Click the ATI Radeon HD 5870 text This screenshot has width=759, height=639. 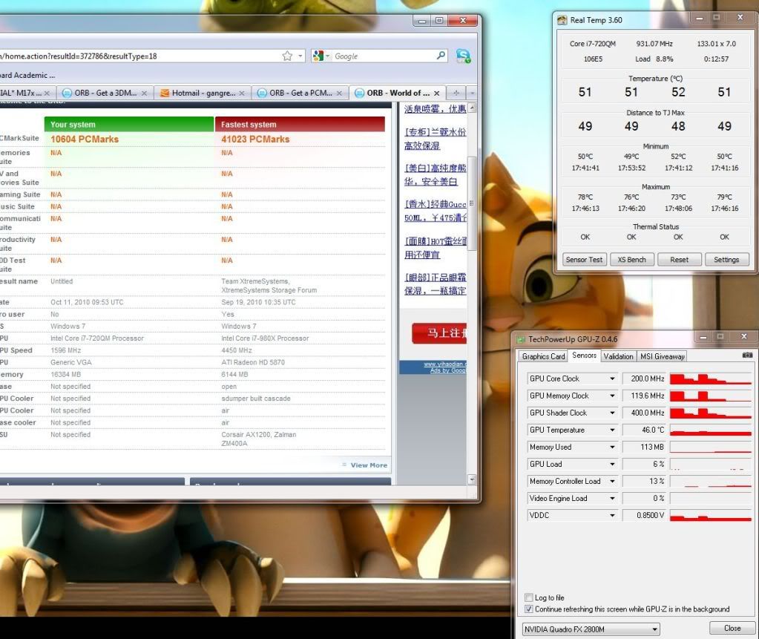pyautogui.click(x=253, y=362)
